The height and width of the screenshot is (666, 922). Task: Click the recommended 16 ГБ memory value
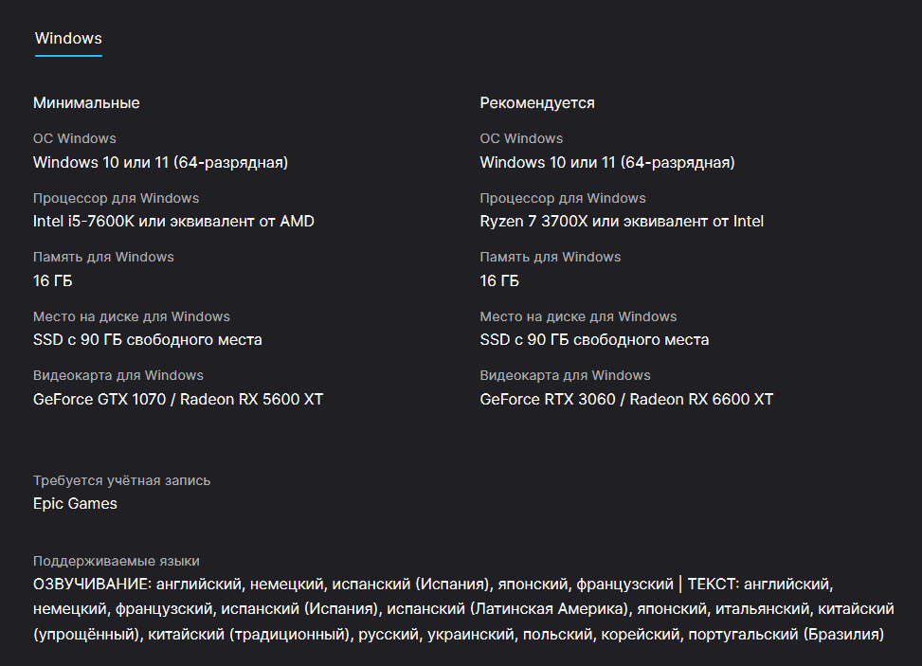point(499,281)
